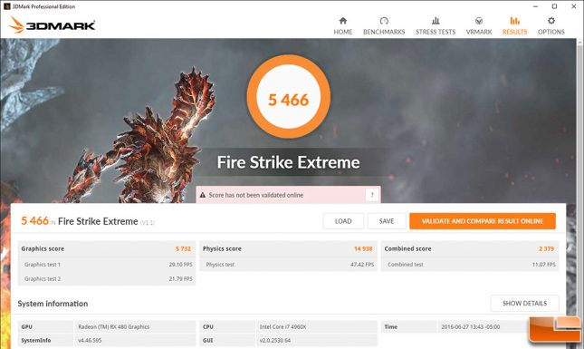Screen dimensions: 584x349
Task: Click the SAVE result button
Action: (x=387, y=221)
